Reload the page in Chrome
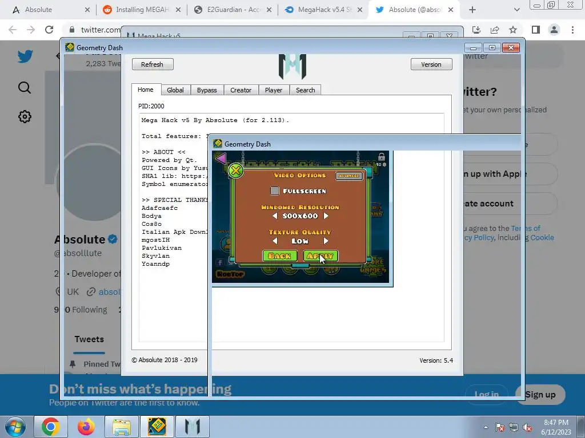The image size is (585, 438). point(49,30)
